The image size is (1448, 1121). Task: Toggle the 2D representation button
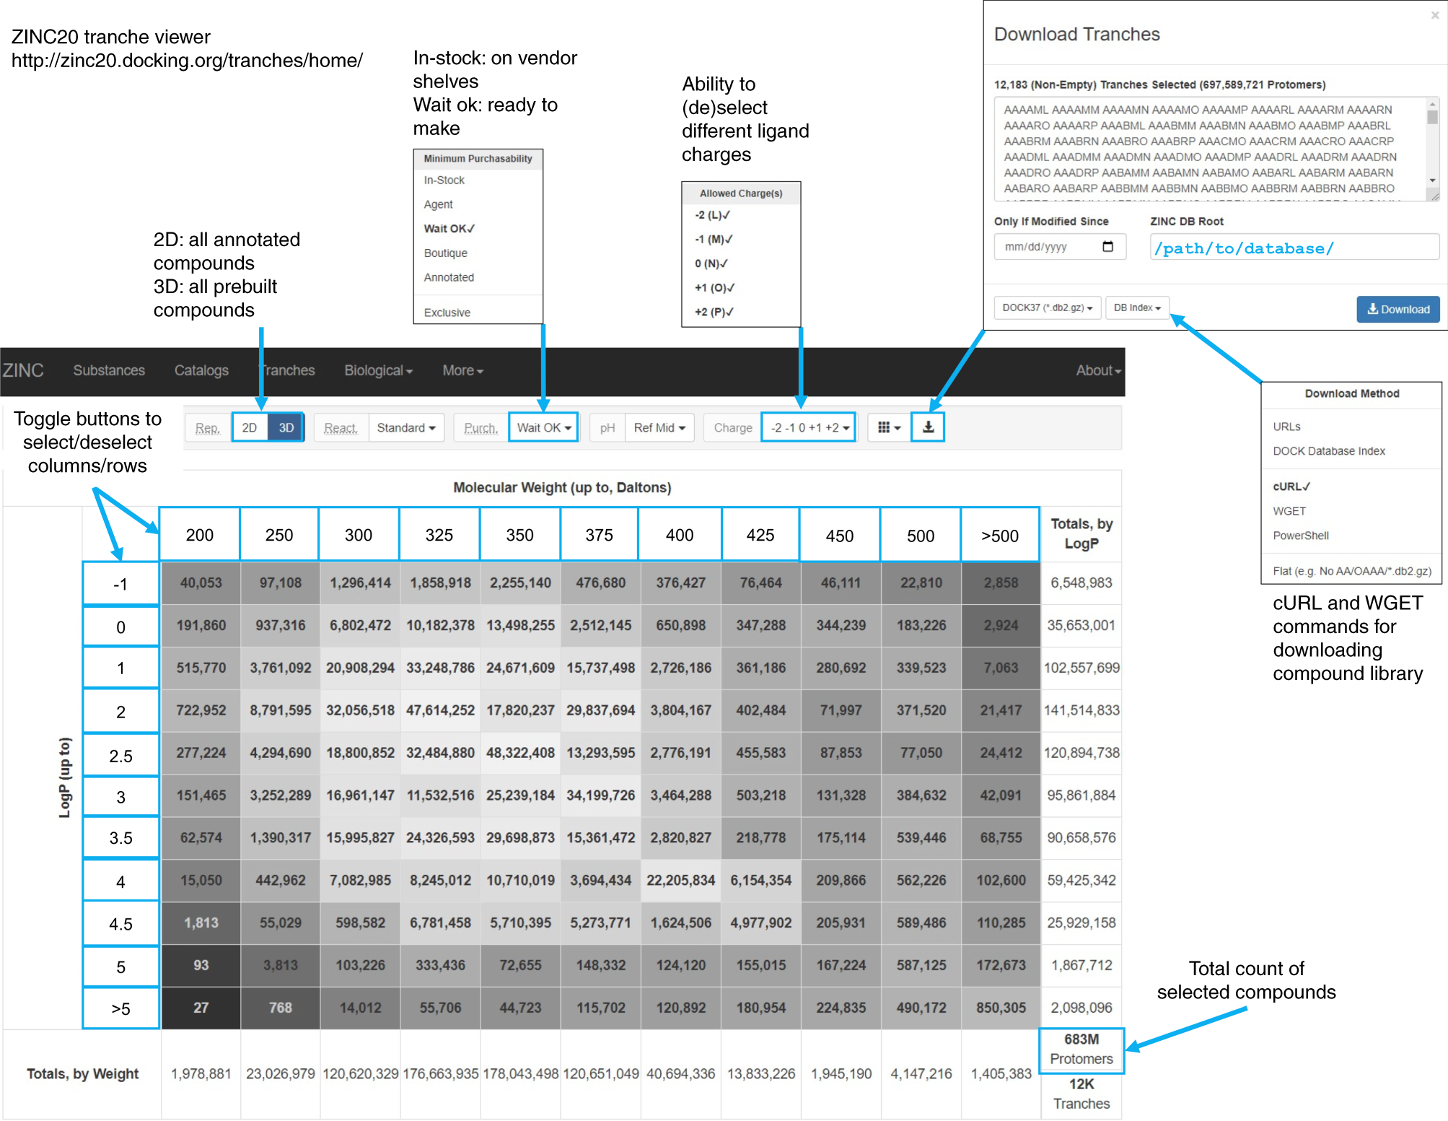250,427
